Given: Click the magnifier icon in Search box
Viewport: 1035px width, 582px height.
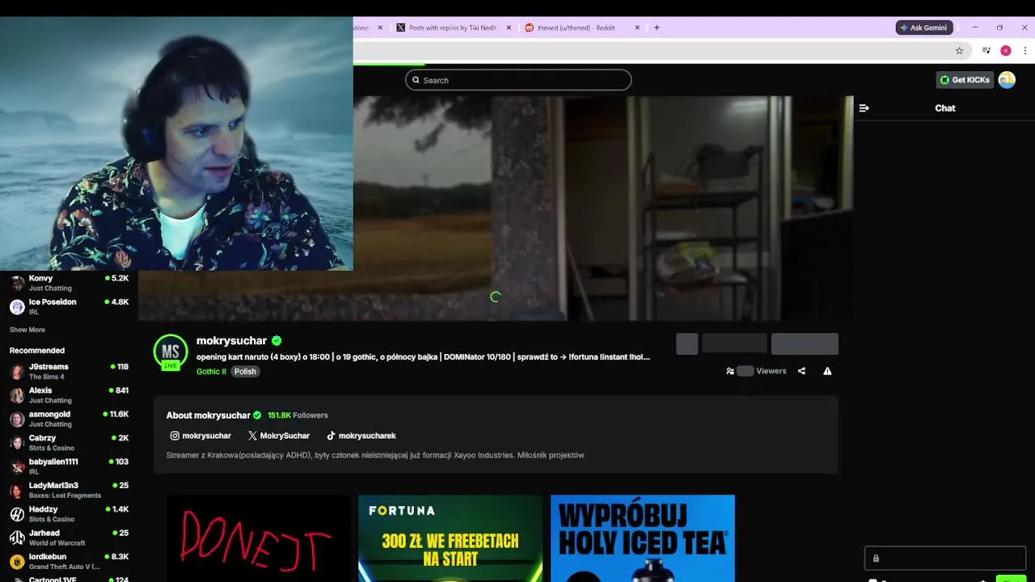Looking at the screenshot, I should point(416,80).
